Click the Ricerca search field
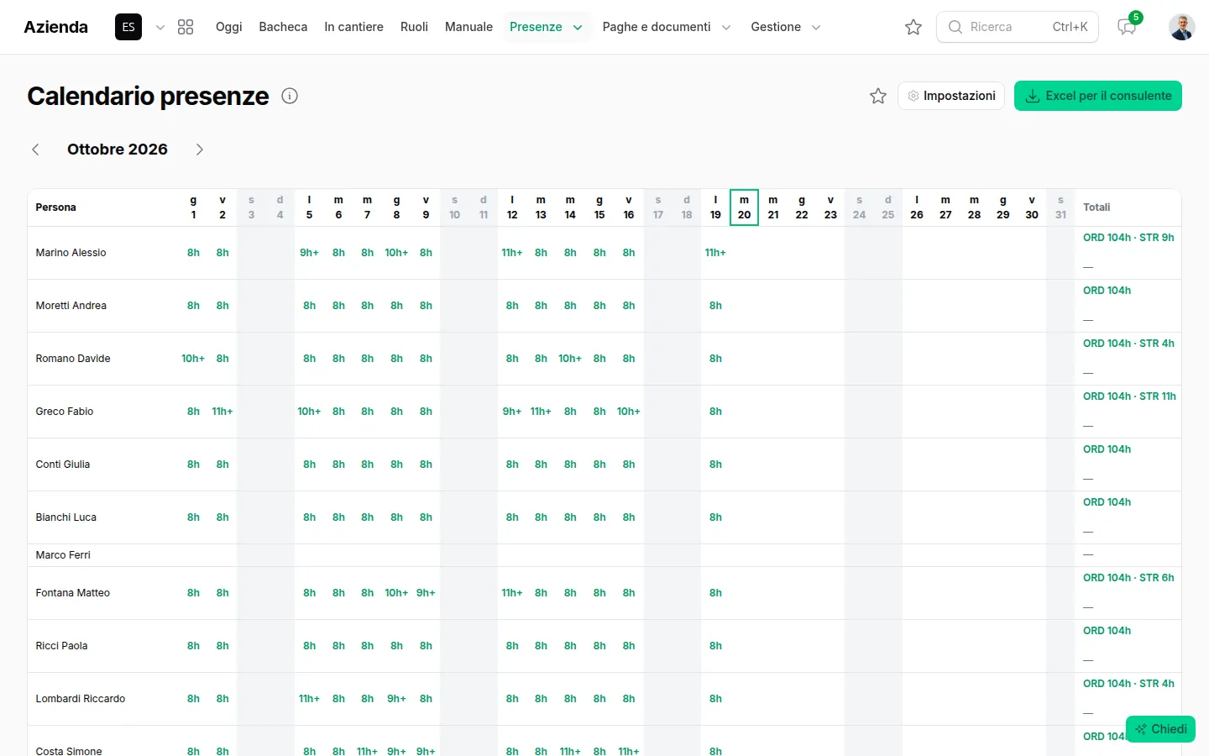 [1017, 27]
